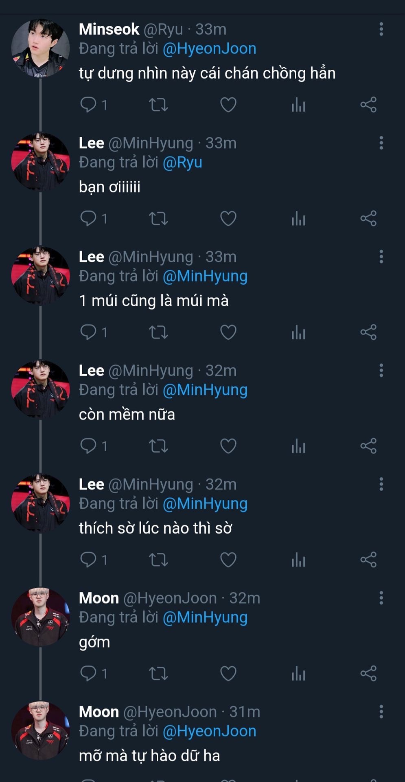This screenshot has height=782, width=405.
Task: Reply to the "thích sờ lúc nào thì sờ" tweet
Action: [x=88, y=560]
